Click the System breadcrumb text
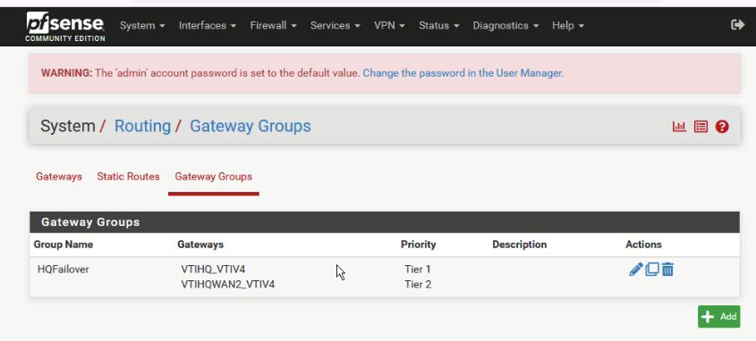The image size is (756, 341). pos(67,126)
